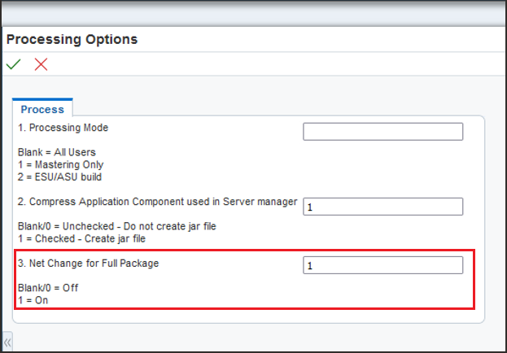The height and width of the screenshot is (353, 507).
Task: Click empty area of the Process panel below options
Action: [x=248, y=316]
